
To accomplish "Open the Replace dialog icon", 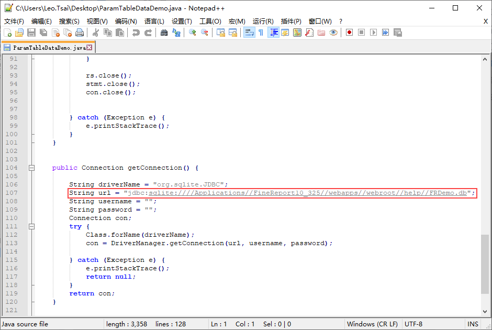I will pos(176,32).
